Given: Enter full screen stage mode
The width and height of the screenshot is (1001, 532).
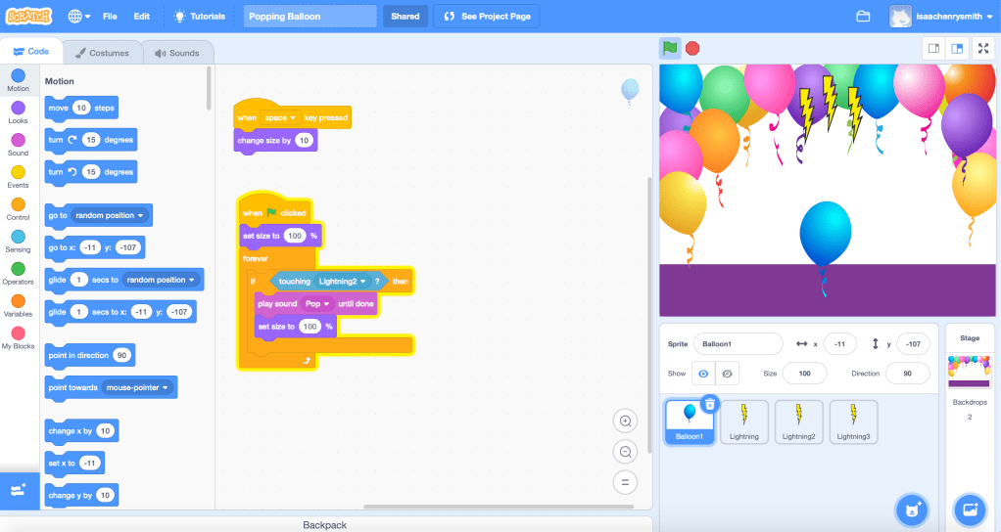Looking at the screenshot, I should (983, 48).
